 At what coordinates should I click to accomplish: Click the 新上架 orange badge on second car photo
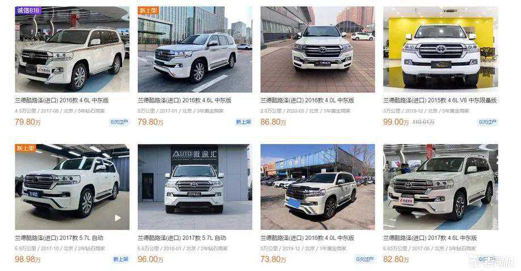point(149,11)
